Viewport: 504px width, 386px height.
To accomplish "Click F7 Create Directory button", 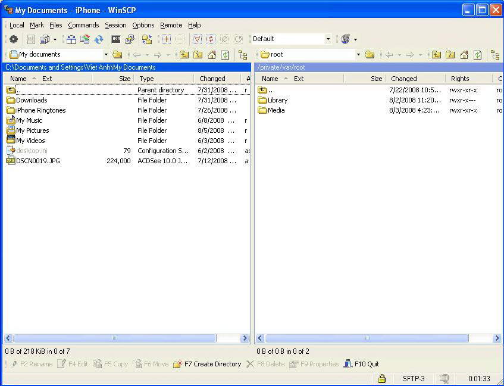I will (x=207, y=364).
